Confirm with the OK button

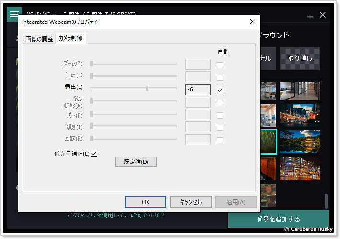click(146, 202)
